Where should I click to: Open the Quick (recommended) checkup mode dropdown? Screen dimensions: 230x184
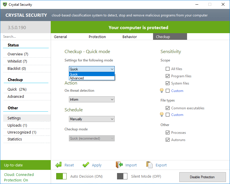pos(92,138)
